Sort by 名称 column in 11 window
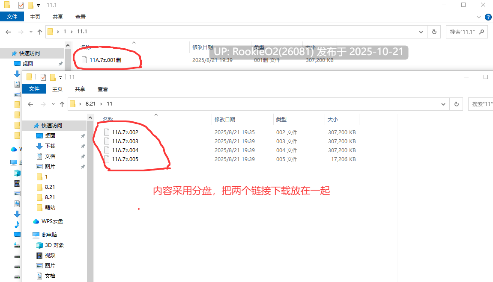The image size is (493, 282). tap(108, 119)
